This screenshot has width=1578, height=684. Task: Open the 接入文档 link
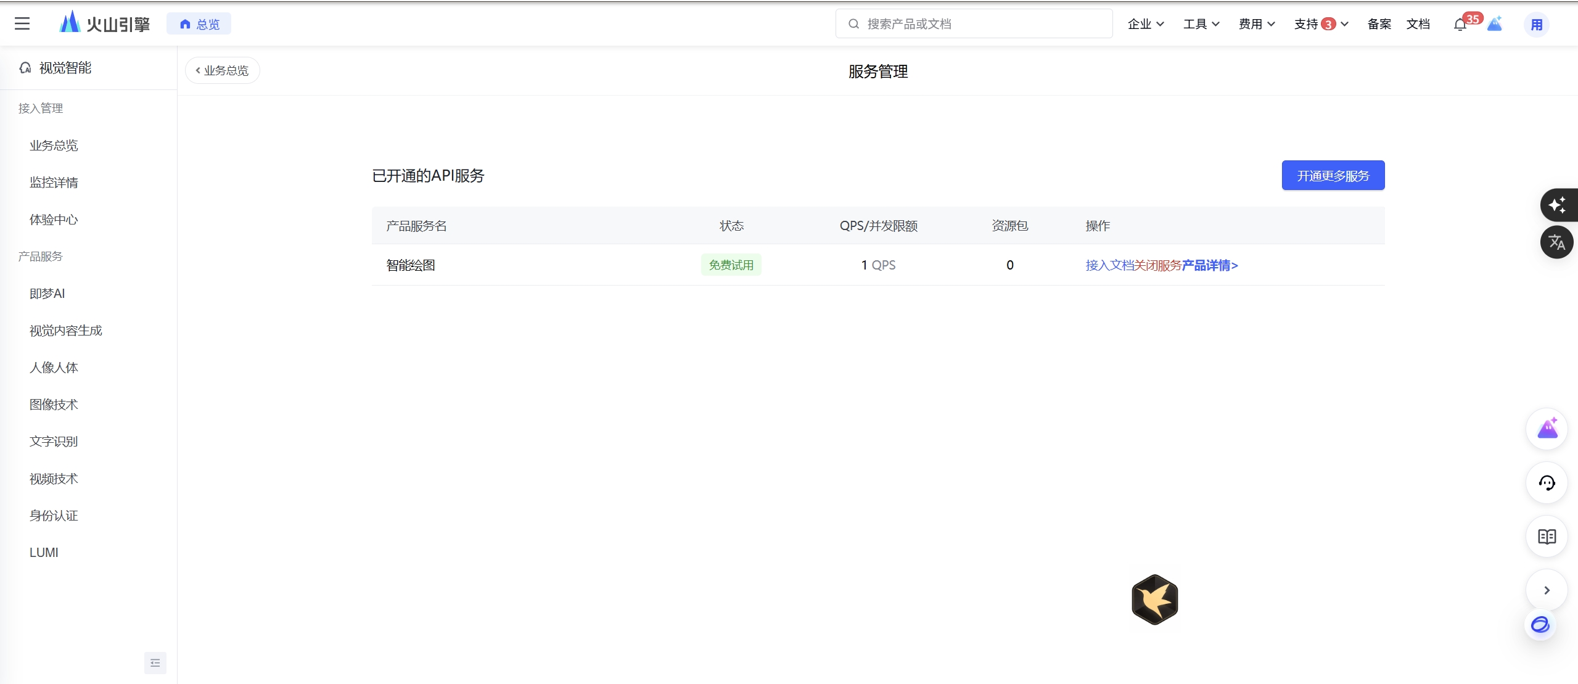pos(1109,265)
